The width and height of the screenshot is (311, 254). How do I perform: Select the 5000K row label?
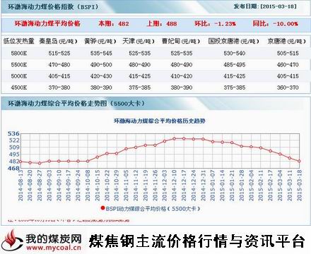[x=19, y=76]
